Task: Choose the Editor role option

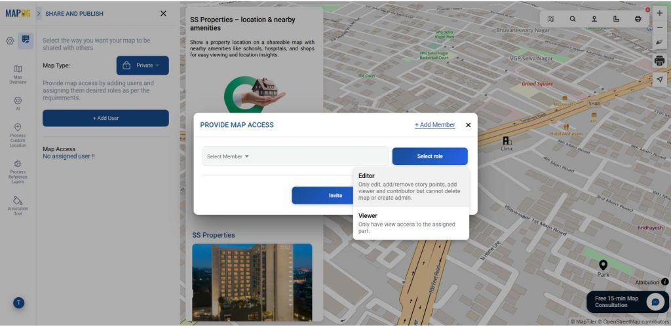Action: pyautogui.click(x=411, y=188)
